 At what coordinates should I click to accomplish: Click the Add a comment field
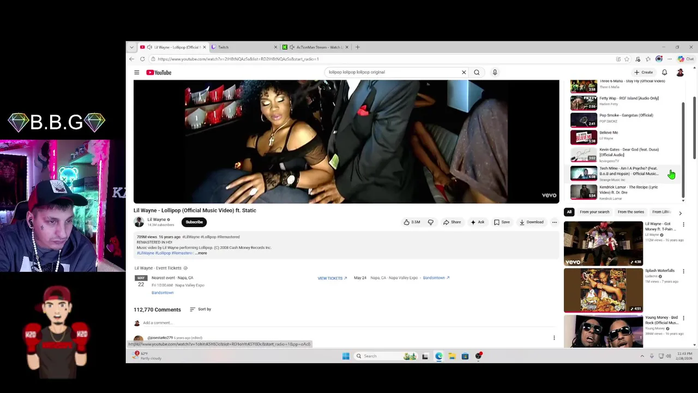(x=157, y=323)
